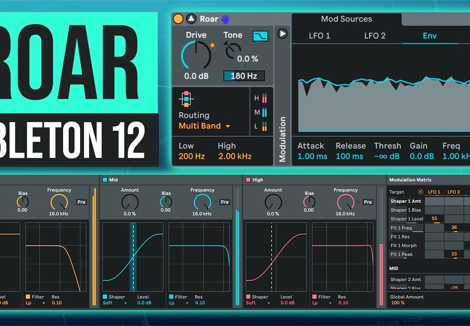
Task: Click the High Bias knob
Action: (309, 202)
